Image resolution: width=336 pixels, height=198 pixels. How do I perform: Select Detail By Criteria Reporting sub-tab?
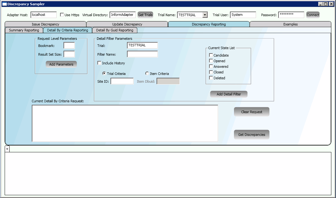tap(68, 30)
